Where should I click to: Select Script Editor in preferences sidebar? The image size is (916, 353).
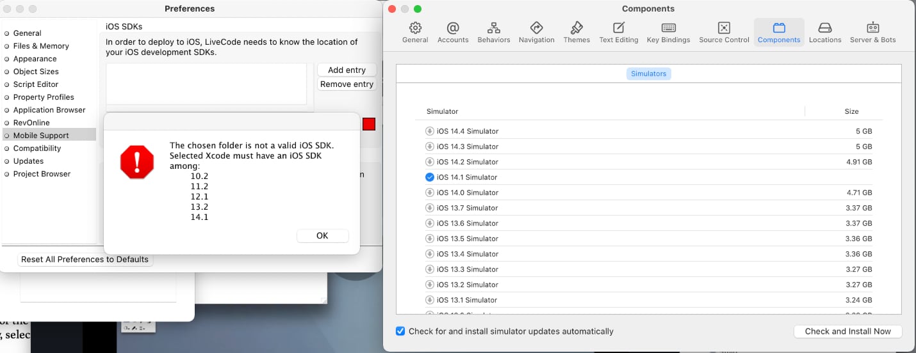coord(36,84)
